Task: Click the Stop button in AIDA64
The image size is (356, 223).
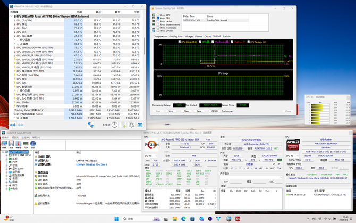Action: (171, 111)
